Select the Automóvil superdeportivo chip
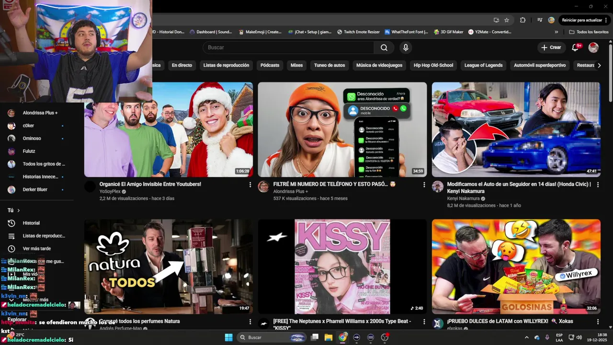 click(x=540, y=65)
